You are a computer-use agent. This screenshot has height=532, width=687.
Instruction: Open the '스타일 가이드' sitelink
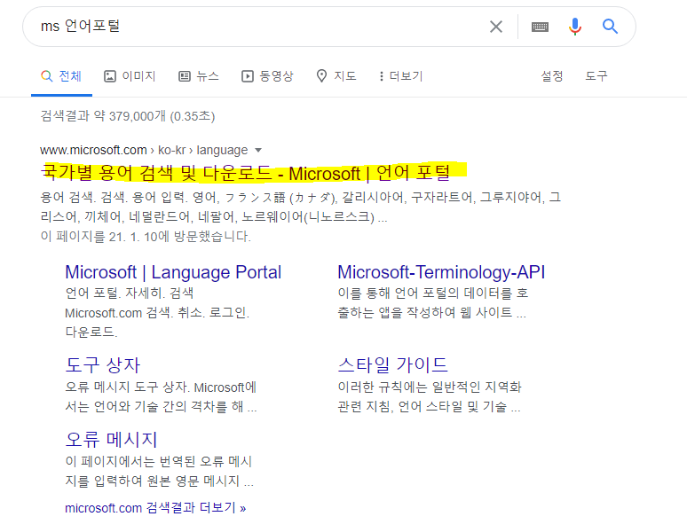pyautogui.click(x=392, y=365)
